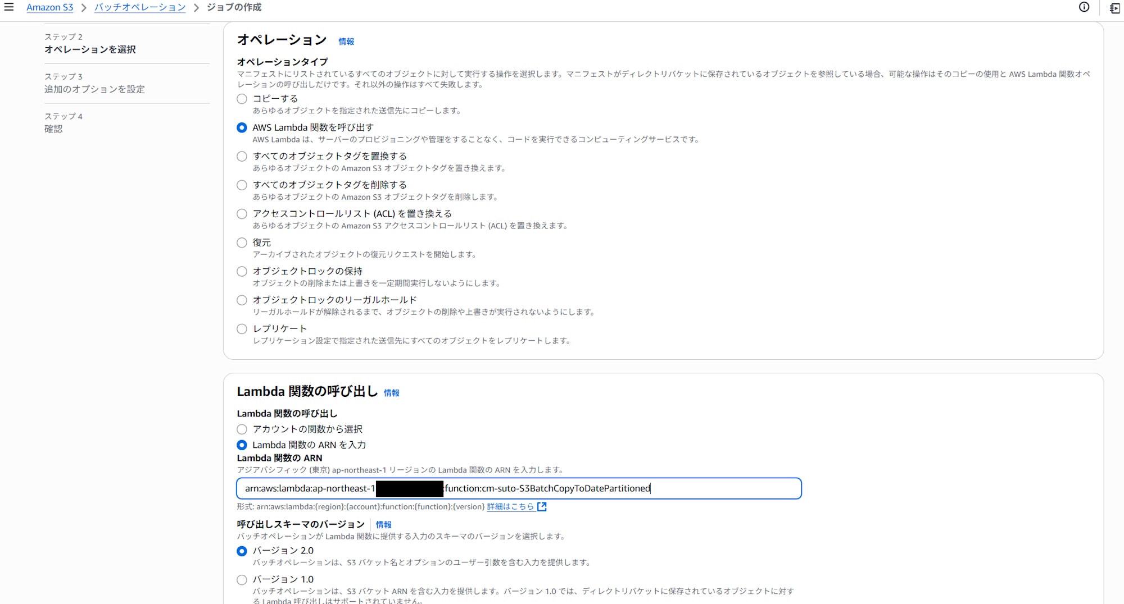Select the 復元 operation radio button
This screenshot has height=604, width=1124.
click(242, 242)
